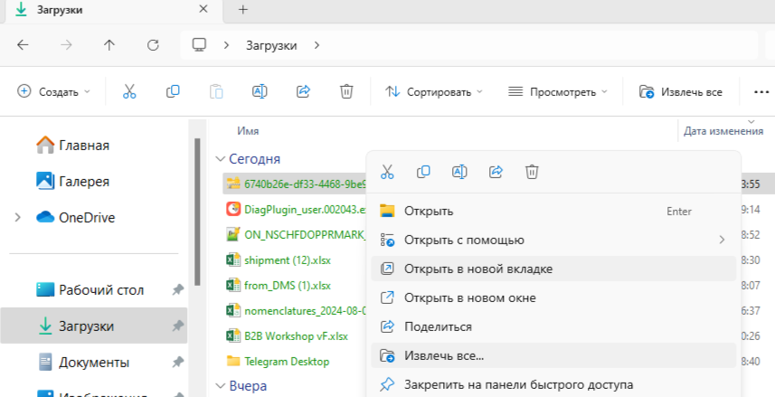Open a new tab with the plus button
Screen dimensions: 775x397
pos(242,9)
